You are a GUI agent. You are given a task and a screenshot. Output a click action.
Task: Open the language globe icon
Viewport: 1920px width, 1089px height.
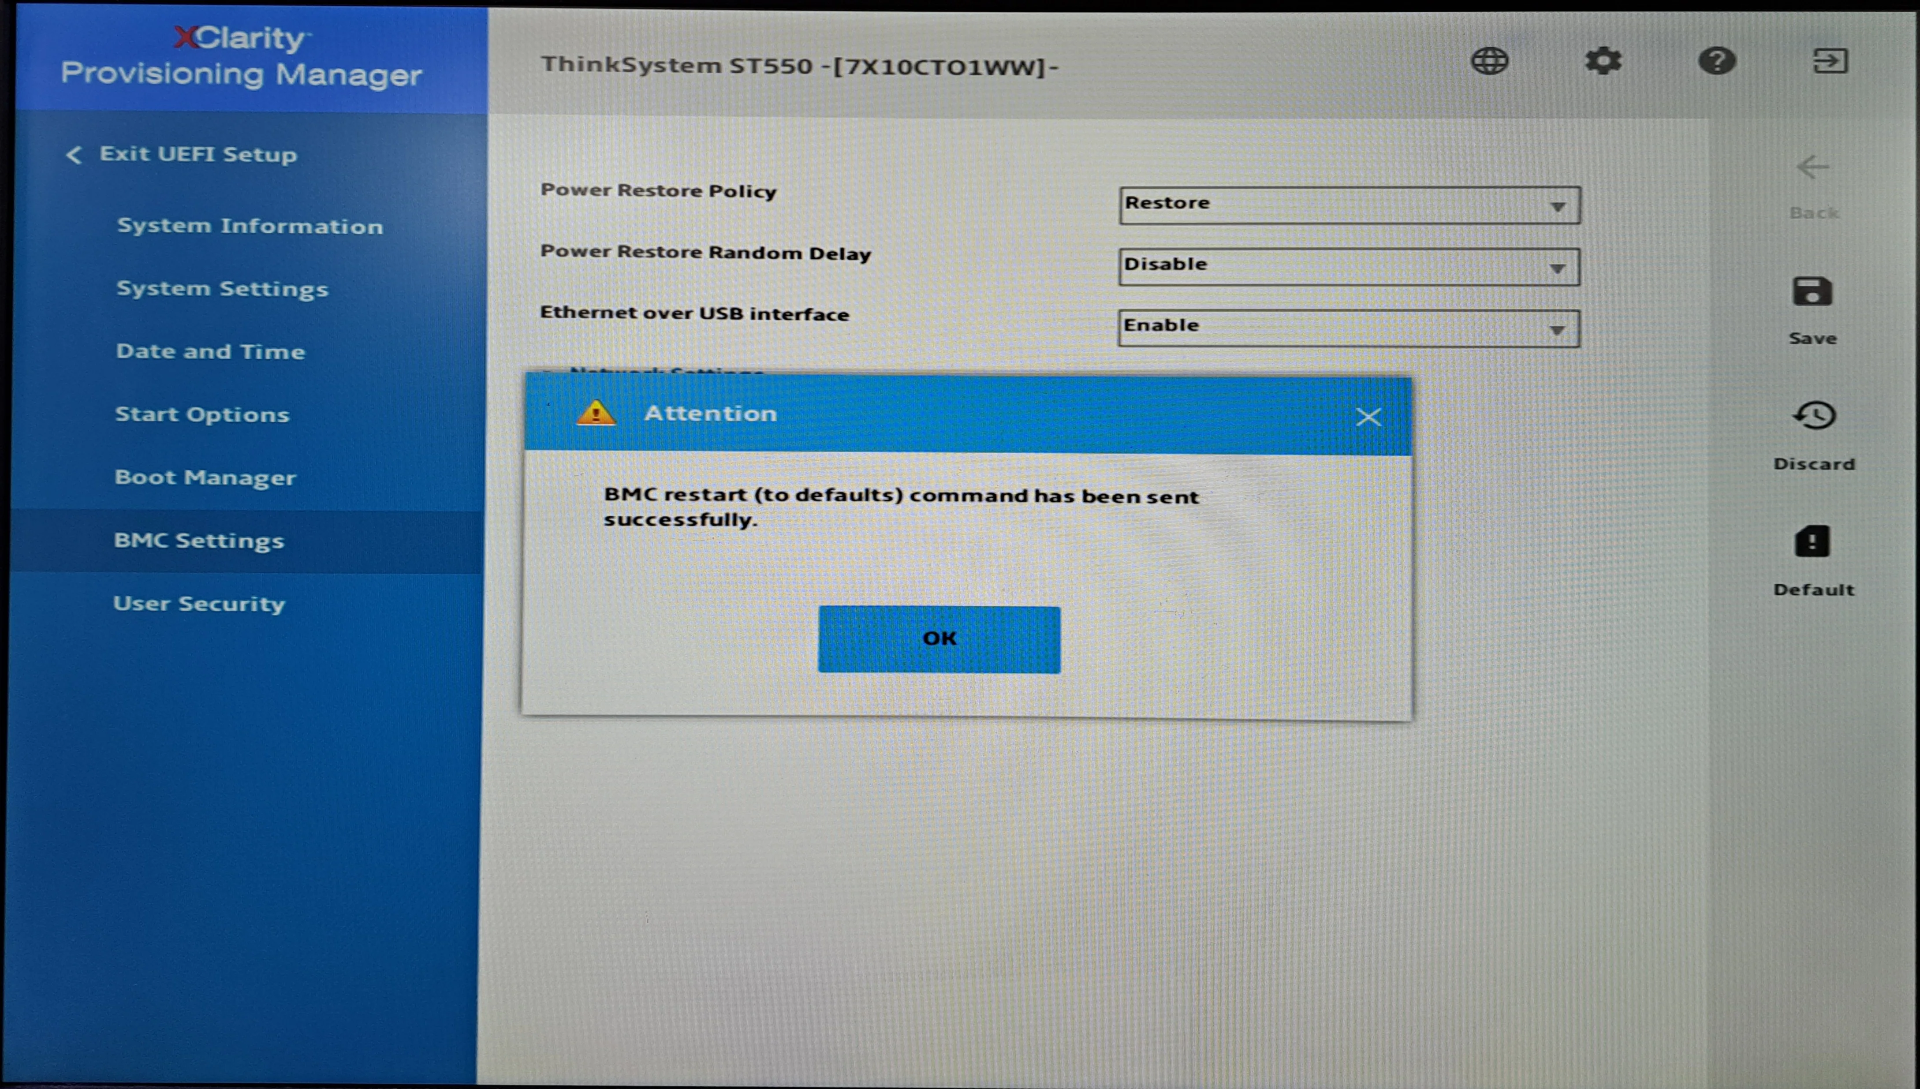[x=1489, y=60]
